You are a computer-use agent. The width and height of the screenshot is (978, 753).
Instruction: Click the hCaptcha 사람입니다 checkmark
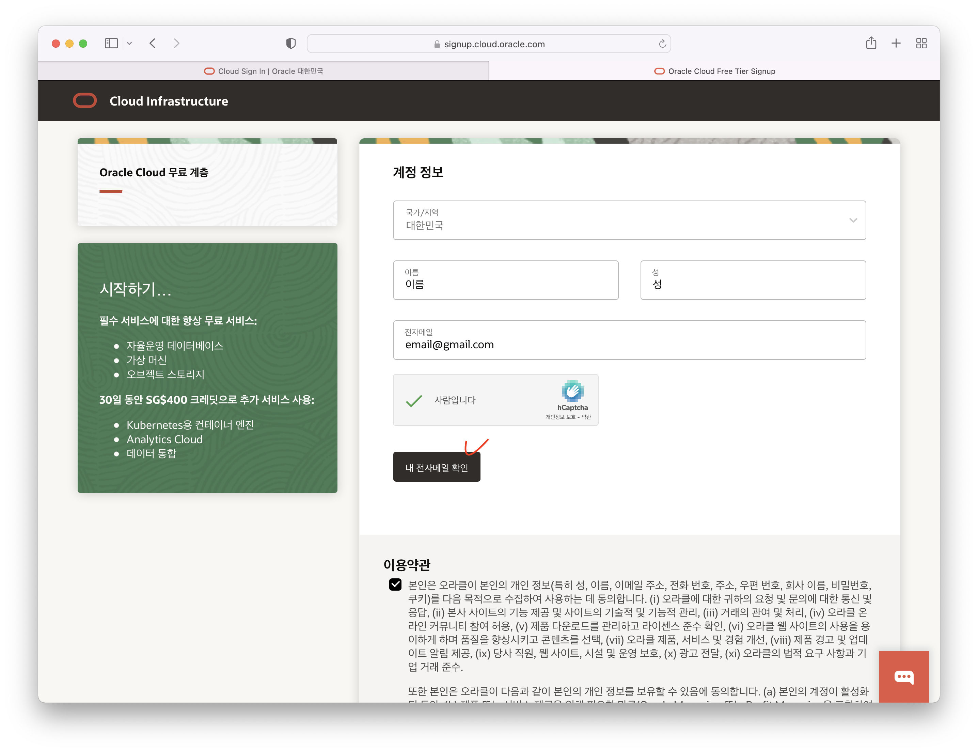click(x=414, y=400)
